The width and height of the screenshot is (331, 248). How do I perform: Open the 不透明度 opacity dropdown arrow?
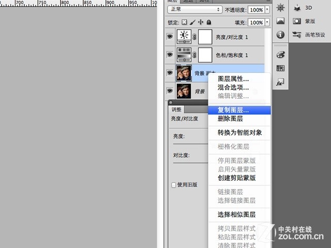point(267,10)
